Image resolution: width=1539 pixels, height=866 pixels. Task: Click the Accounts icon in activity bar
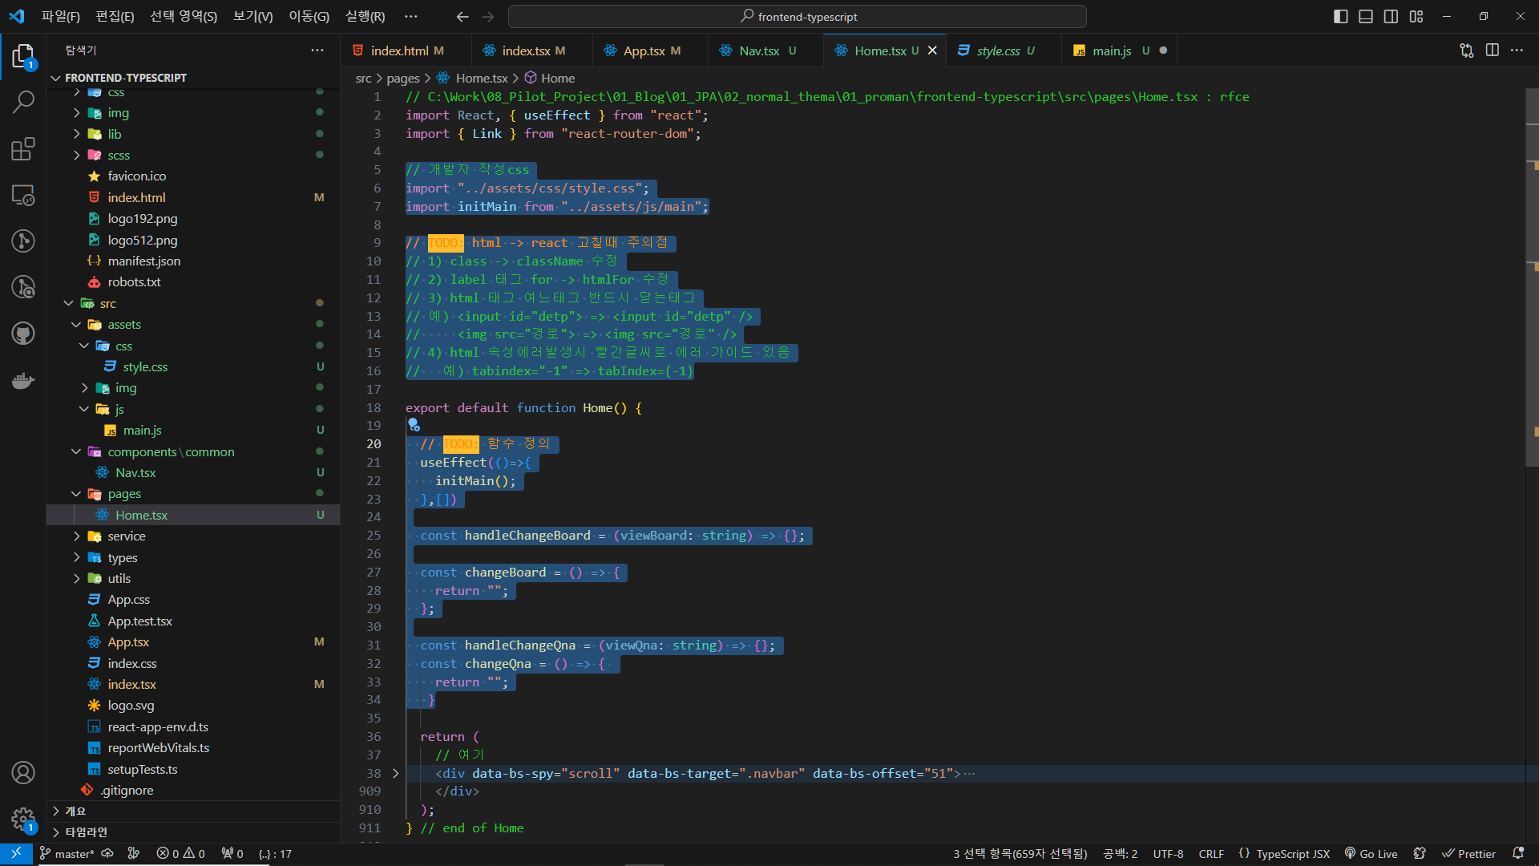[x=23, y=772]
